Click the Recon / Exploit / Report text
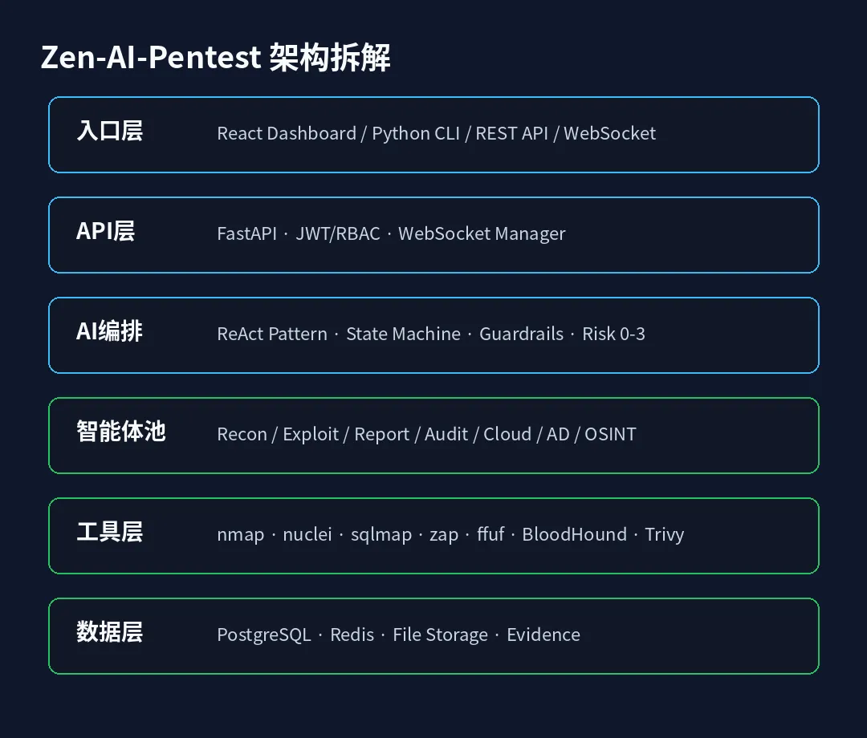867x738 pixels. click(314, 434)
